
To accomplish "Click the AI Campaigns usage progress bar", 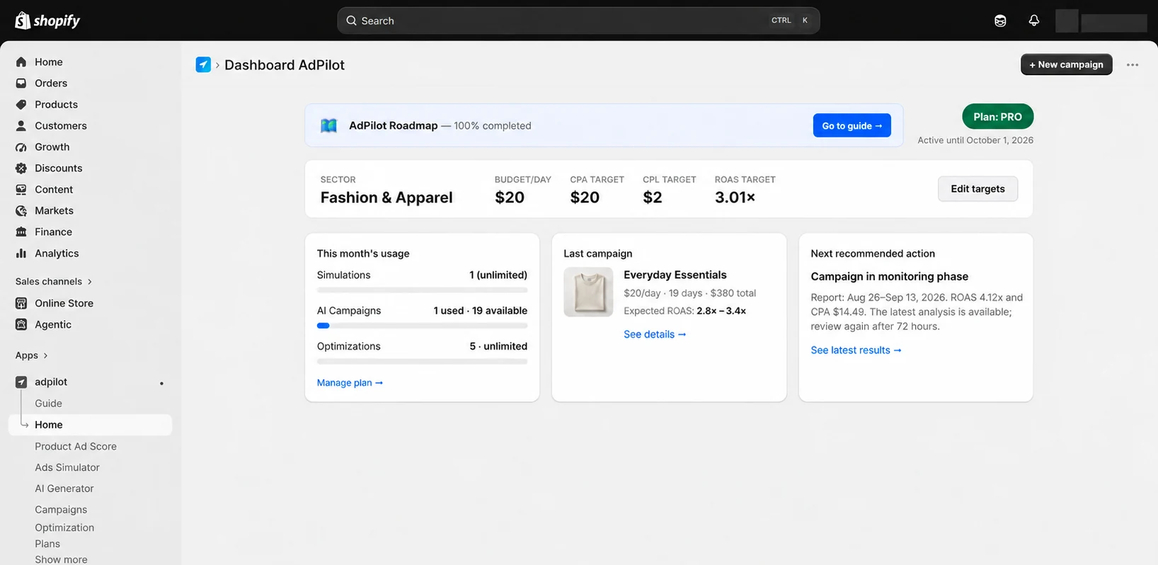I will tap(422, 326).
